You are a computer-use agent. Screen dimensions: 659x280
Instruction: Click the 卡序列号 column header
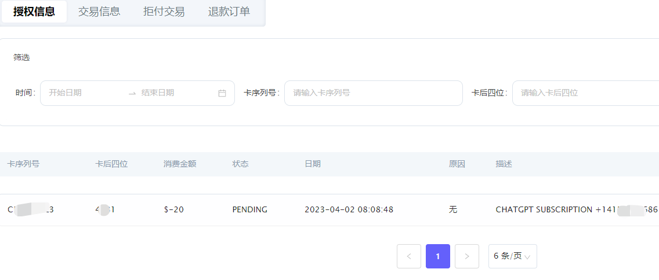click(23, 164)
